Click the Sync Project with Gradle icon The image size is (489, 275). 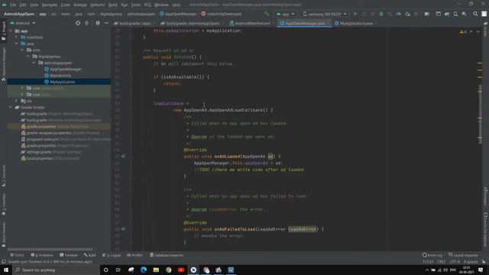447,14
